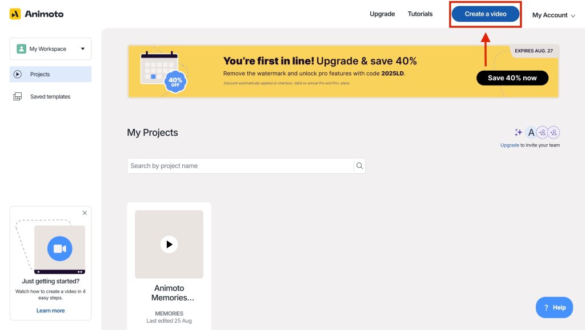This screenshot has width=585, height=330.
Task: Play the Animoto Memories project video
Action: (x=169, y=244)
